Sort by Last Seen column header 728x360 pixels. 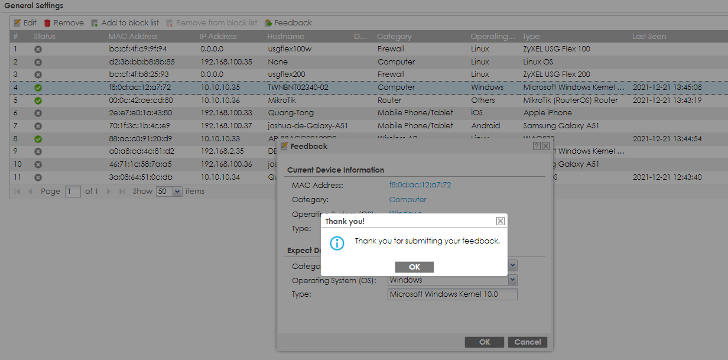click(649, 37)
